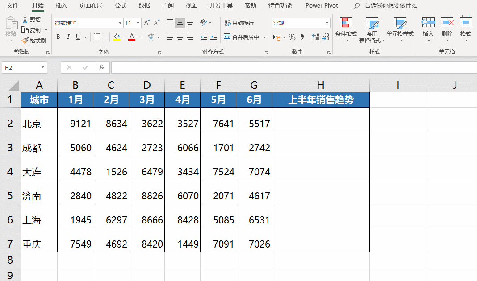Image resolution: width=477 pixels, height=281 pixels.
Task: Decrease indent icon
Action: (x=204, y=37)
